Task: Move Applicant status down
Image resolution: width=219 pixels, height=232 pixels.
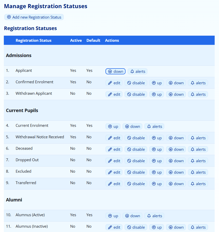Action: point(115,72)
